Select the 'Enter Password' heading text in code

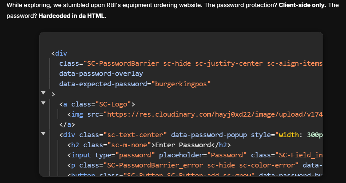point(183,145)
